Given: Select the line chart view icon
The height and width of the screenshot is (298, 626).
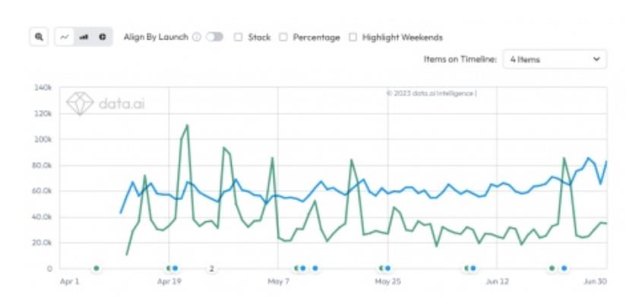Looking at the screenshot, I should click(65, 36).
